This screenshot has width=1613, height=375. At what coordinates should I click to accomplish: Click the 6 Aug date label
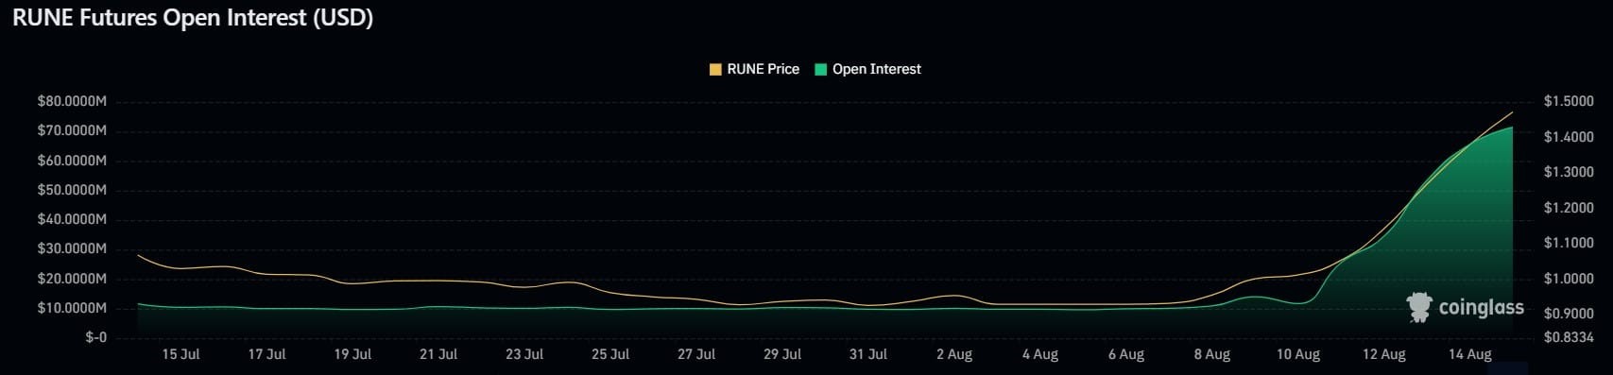(x=1126, y=354)
